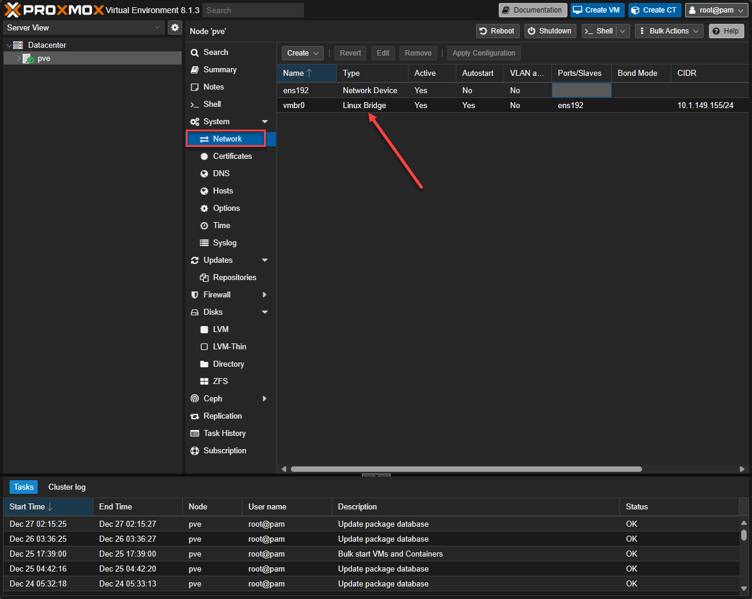Collapse the System section arrow
Viewport: 752px width, 599px height.
265,122
